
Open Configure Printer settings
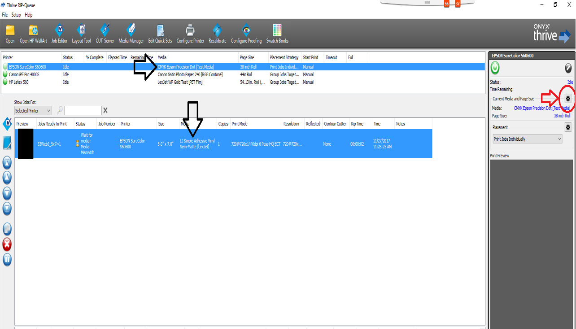tap(190, 34)
